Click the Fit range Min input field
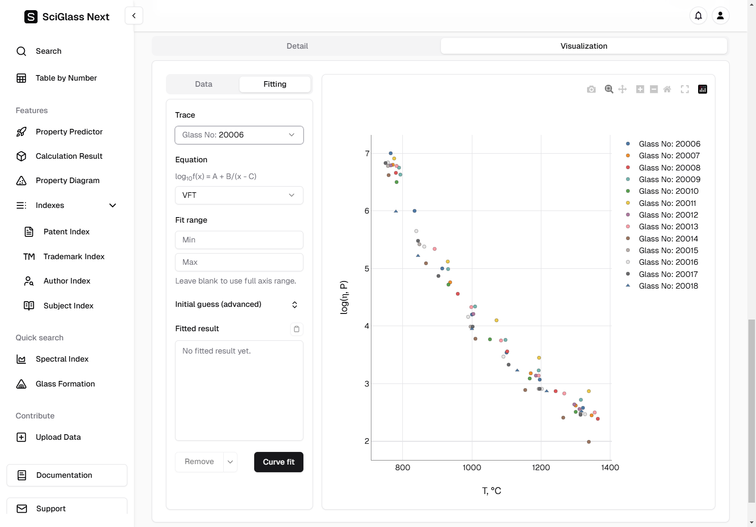 point(239,240)
